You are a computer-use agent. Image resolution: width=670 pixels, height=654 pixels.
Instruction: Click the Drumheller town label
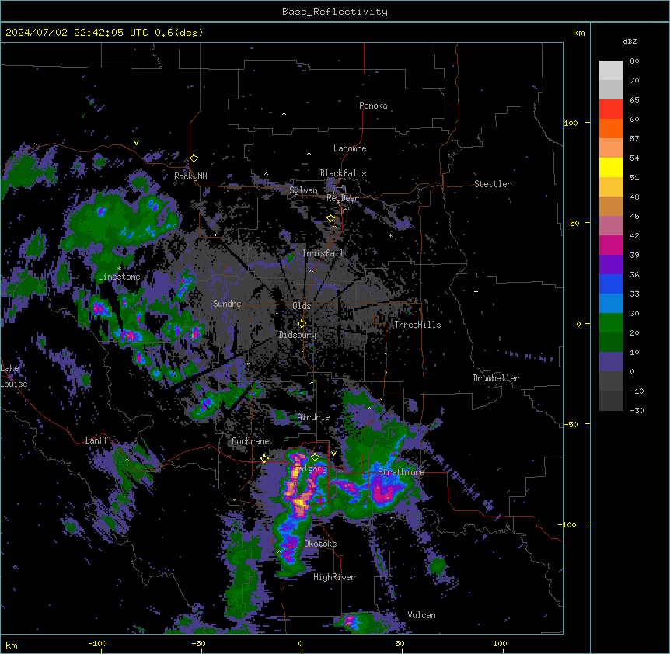coord(496,378)
